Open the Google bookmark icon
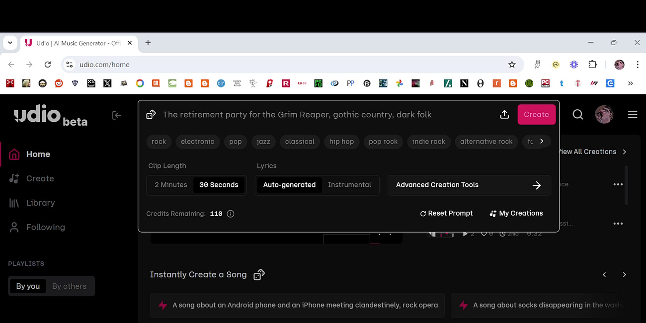 (140, 83)
